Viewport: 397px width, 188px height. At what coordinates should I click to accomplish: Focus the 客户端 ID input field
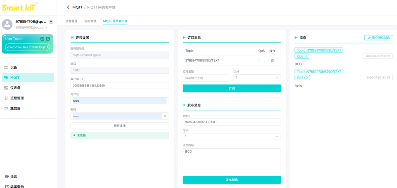tap(120, 86)
